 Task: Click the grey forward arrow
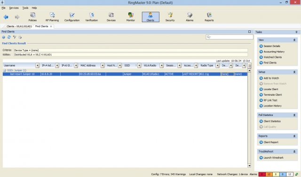pos(17,17)
